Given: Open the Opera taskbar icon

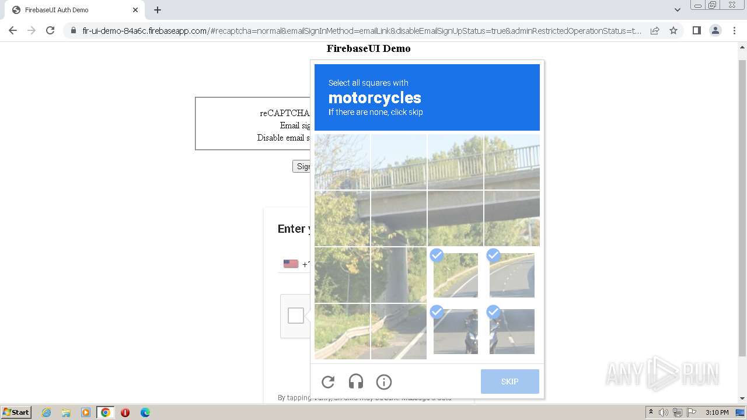Looking at the screenshot, I should [125, 412].
